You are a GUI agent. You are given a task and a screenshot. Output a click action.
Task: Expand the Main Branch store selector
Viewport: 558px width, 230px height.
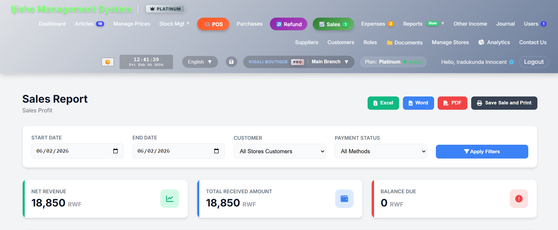[330, 62]
